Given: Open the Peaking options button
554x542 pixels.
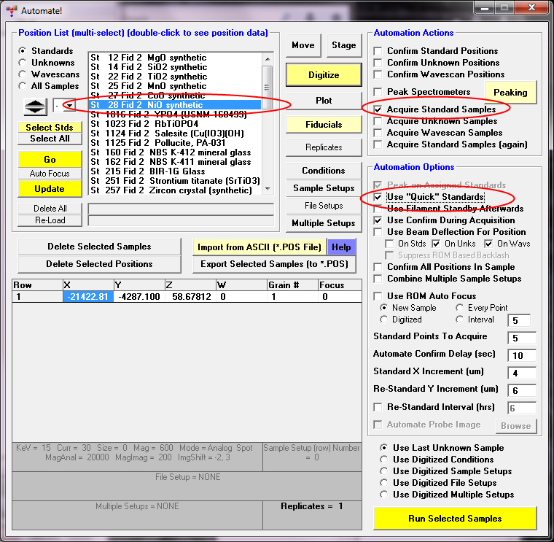Looking at the screenshot, I should (510, 93).
